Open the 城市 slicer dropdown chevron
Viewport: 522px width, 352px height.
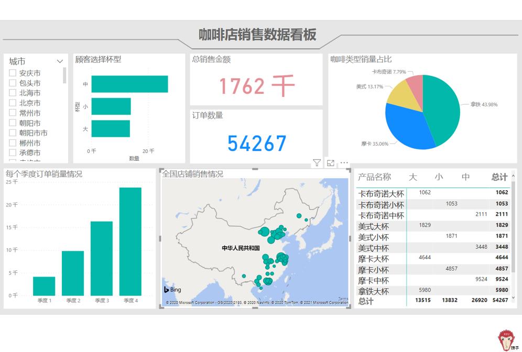pos(59,61)
